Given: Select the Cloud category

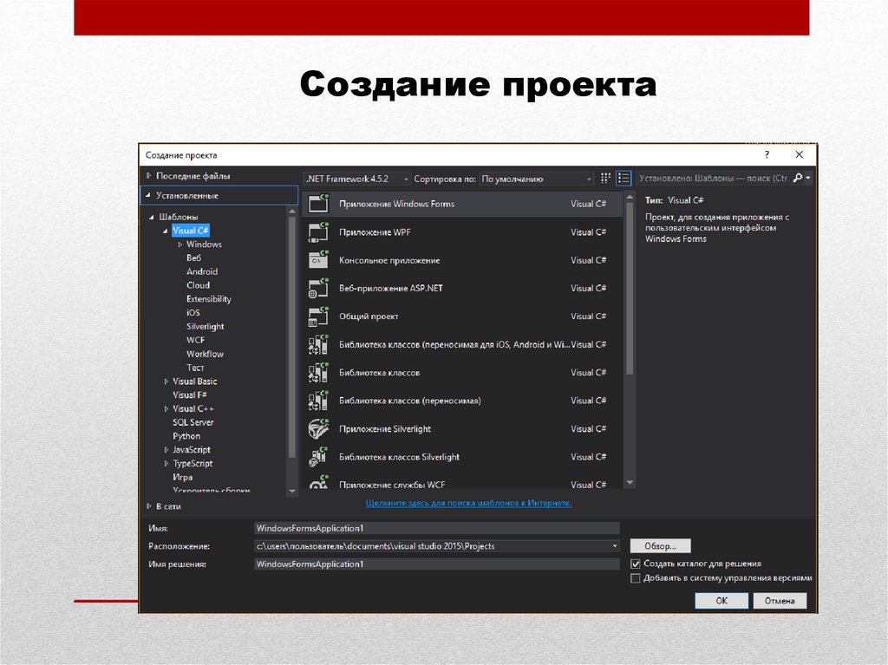Looking at the screenshot, I should tap(199, 285).
